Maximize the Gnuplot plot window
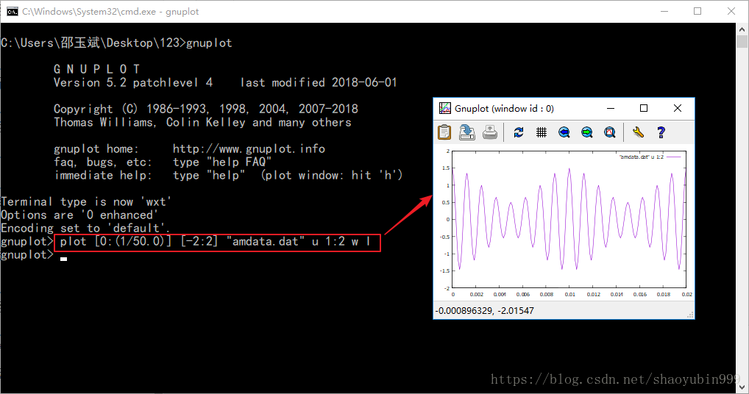The width and height of the screenshot is (749, 394). pos(644,108)
